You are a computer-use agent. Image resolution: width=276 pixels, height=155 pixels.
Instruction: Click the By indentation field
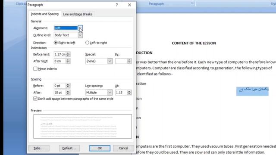click(121, 61)
